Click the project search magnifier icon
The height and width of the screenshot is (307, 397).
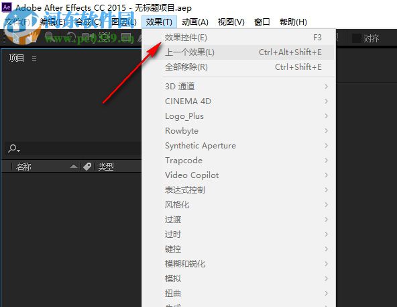click(x=13, y=148)
